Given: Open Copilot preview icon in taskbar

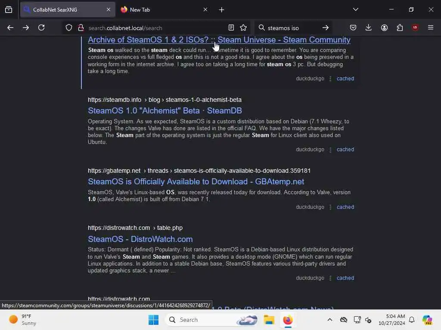Looking at the screenshot, I should (x=427, y=320).
